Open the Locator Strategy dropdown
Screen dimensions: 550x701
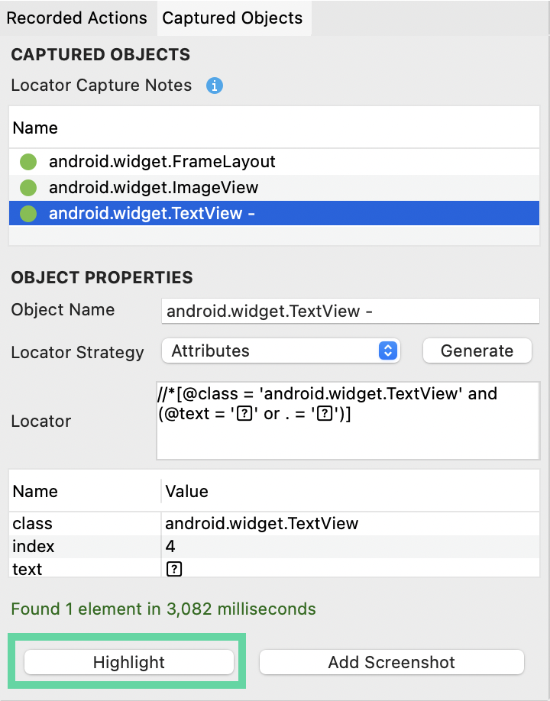pos(281,350)
